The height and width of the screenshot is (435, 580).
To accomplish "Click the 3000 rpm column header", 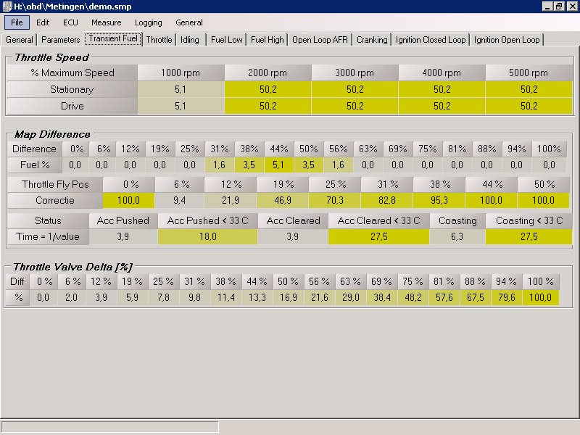I will click(355, 72).
